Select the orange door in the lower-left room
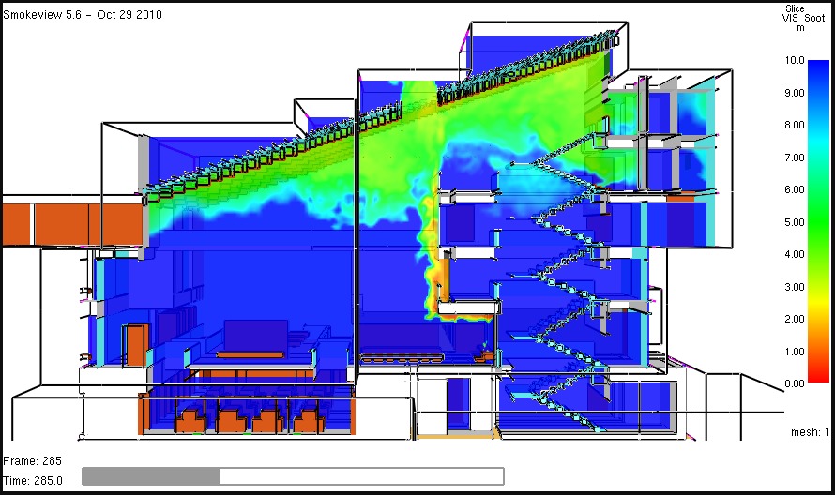 tap(135, 344)
